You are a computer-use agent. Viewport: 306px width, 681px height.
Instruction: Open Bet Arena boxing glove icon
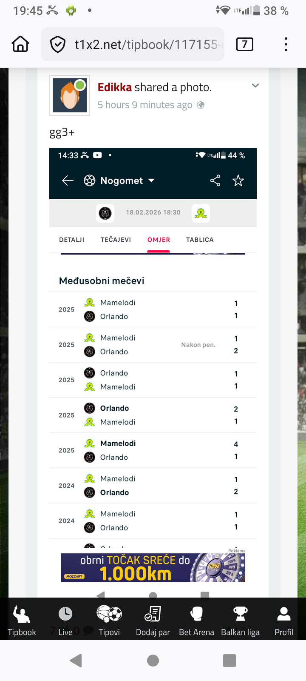coord(196,621)
